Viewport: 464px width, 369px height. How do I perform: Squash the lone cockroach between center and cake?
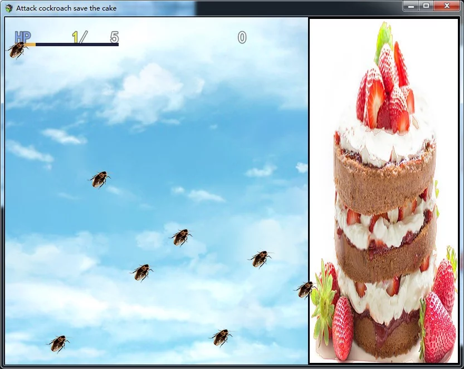(x=260, y=259)
